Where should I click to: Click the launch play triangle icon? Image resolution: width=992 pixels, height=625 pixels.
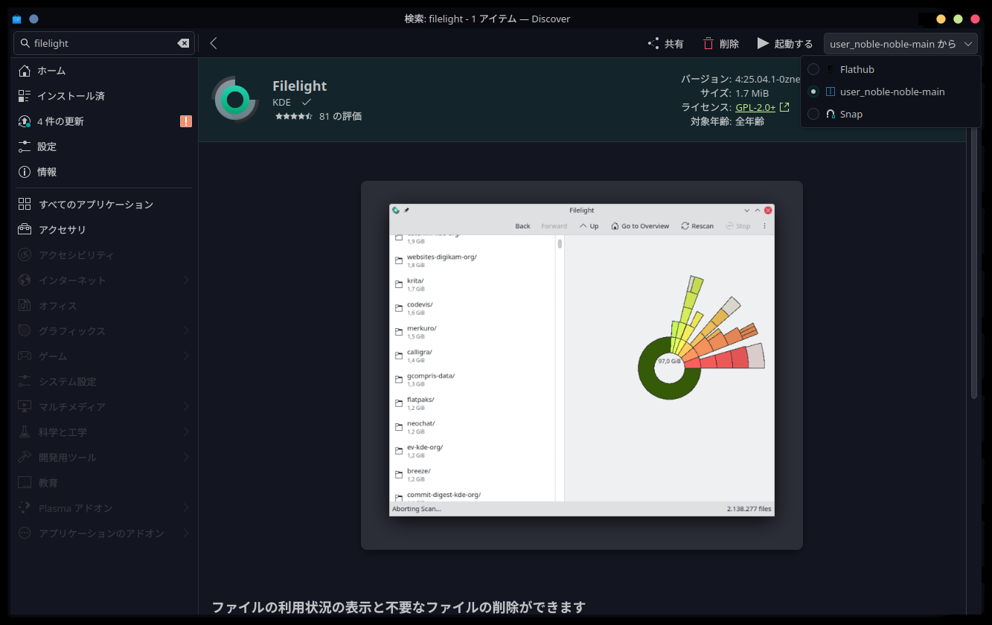763,44
